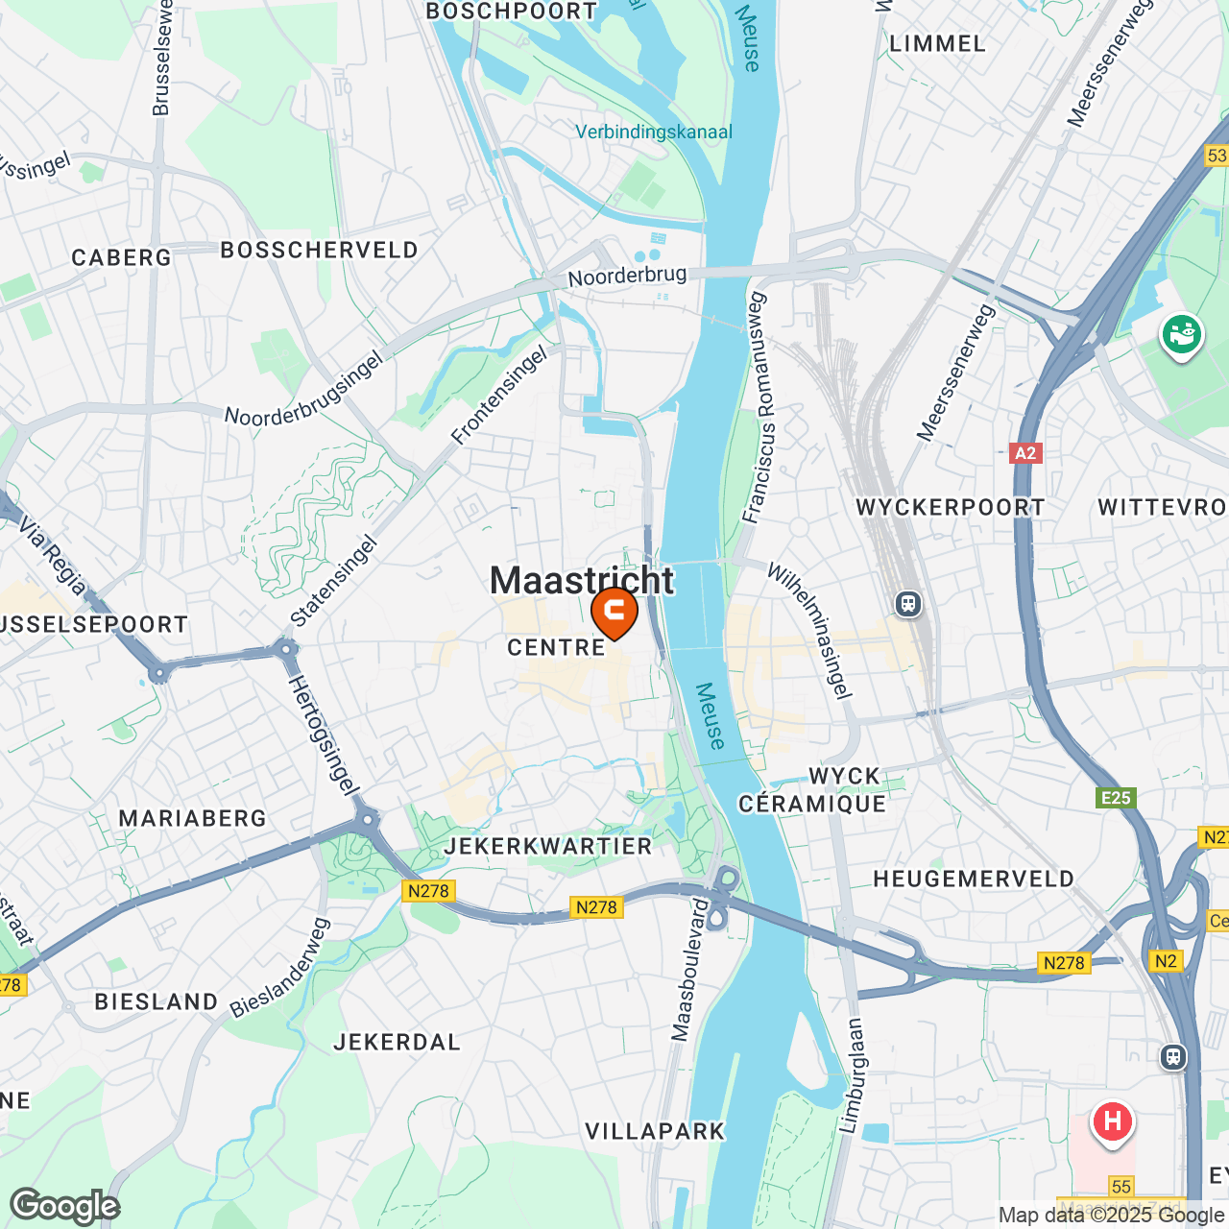
Task: Open the Google logo link
Action: (64, 1206)
